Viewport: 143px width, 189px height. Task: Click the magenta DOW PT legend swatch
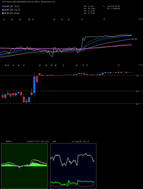click(3, 13)
